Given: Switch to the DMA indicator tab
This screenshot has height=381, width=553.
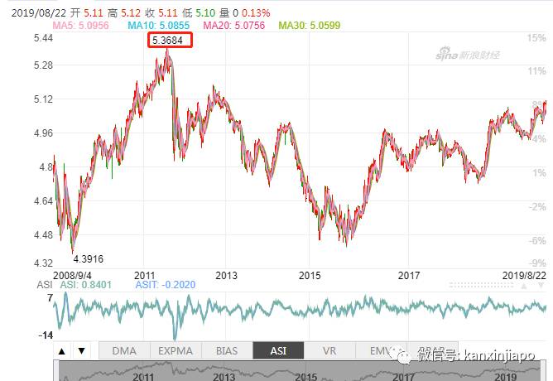Looking at the screenshot, I should (x=123, y=351).
